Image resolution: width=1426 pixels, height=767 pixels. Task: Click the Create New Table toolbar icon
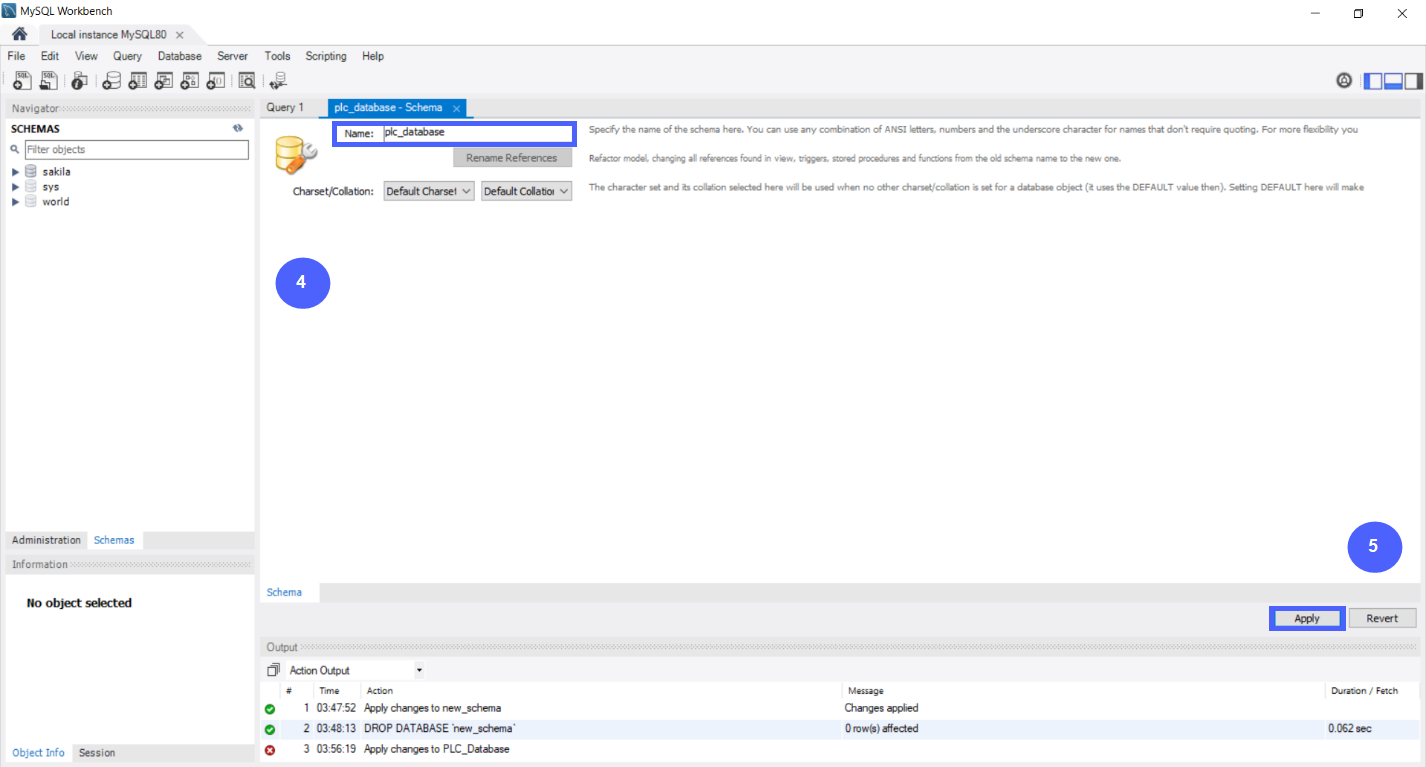coord(138,80)
